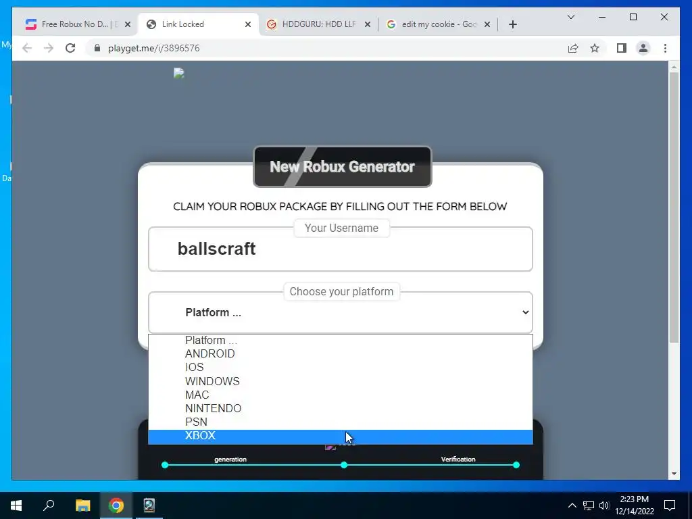Close the Free Robux No D... tab
Viewport: 692px width, 519px height.
pyautogui.click(x=128, y=24)
